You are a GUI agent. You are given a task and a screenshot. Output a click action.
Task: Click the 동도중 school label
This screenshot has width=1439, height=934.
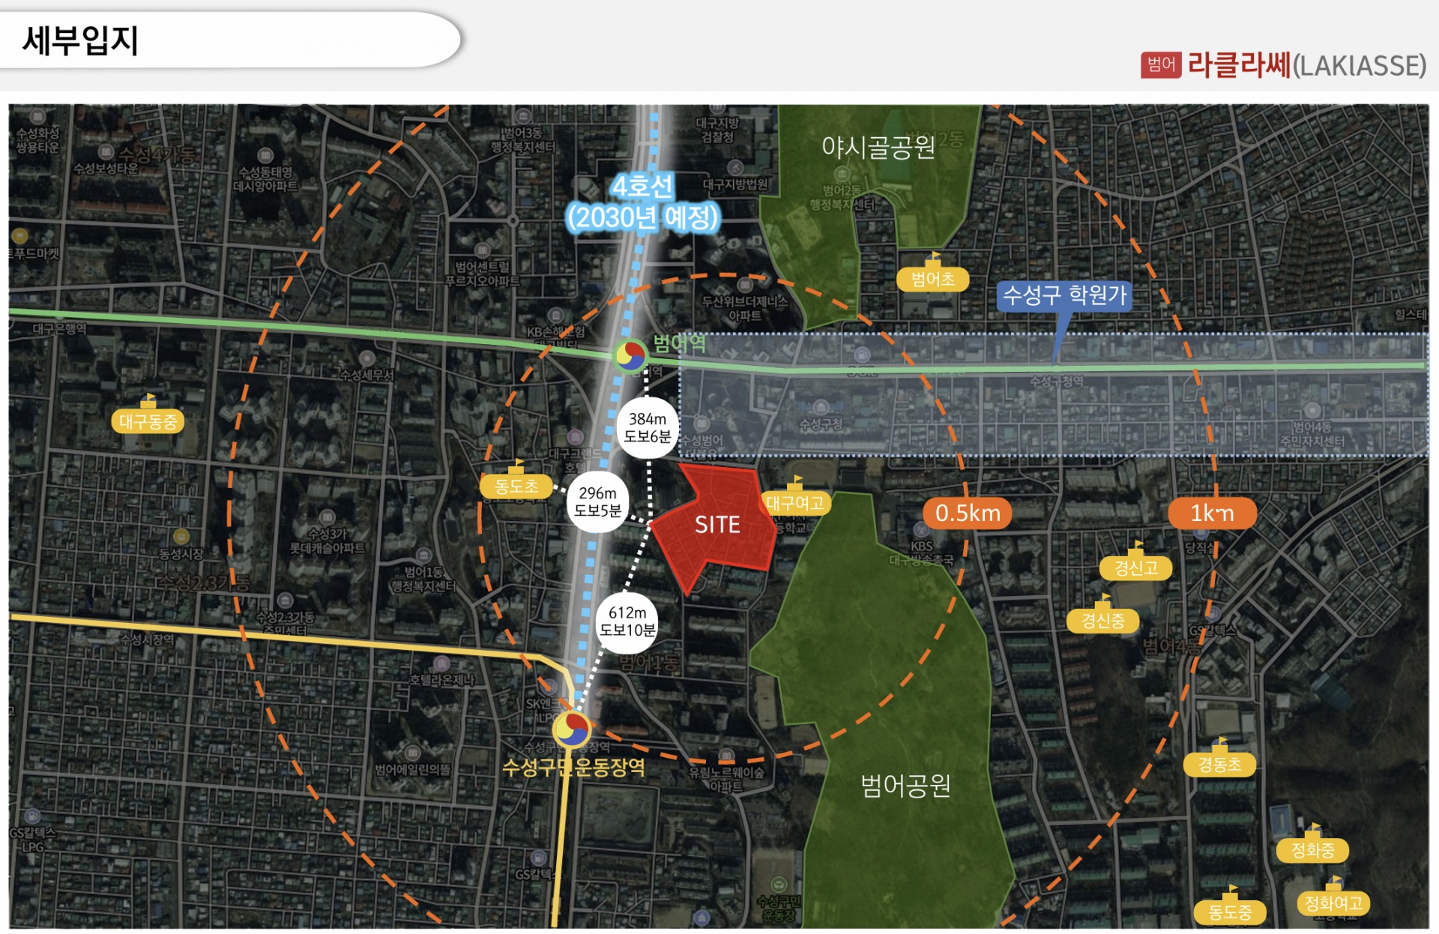tap(1230, 912)
